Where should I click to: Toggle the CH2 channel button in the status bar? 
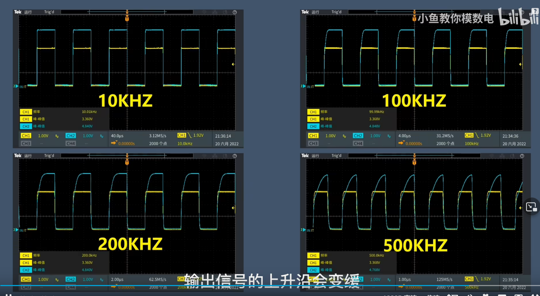pos(70,135)
